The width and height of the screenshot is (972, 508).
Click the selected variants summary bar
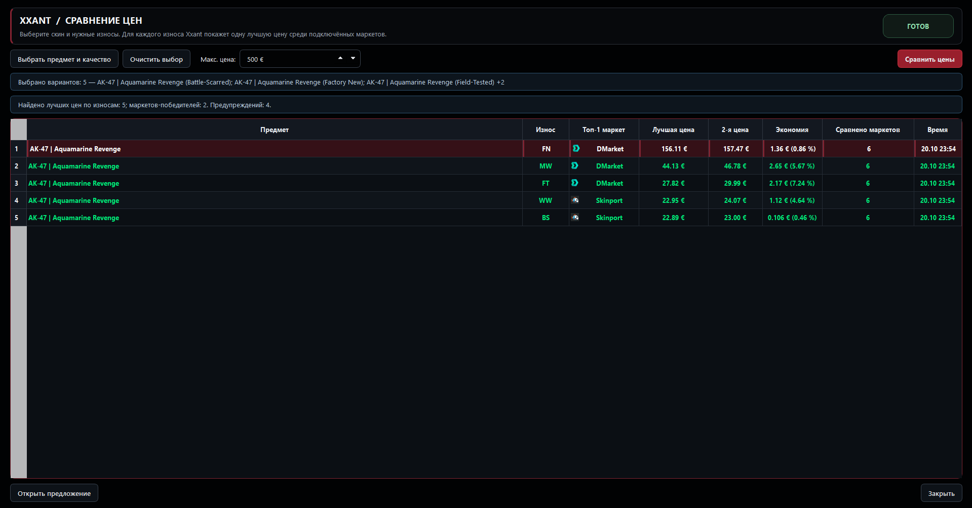[x=486, y=82]
